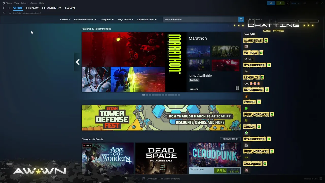Image resolution: width=325 pixels, height=183 pixels.
Task: Switch to the COMMUNITY tab
Action: pyautogui.click(x=52, y=8)
